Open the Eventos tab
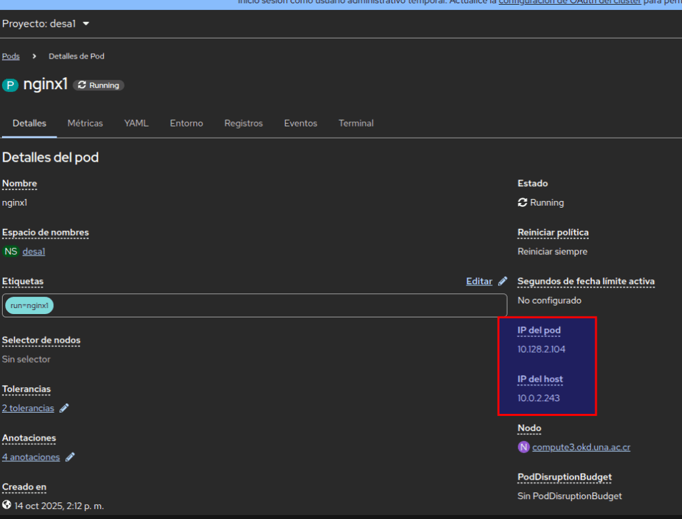This screenshot has width=682, height=519. coord(300,123)
